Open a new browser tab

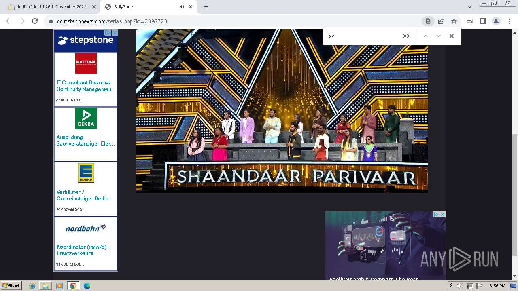click(206, 7)
